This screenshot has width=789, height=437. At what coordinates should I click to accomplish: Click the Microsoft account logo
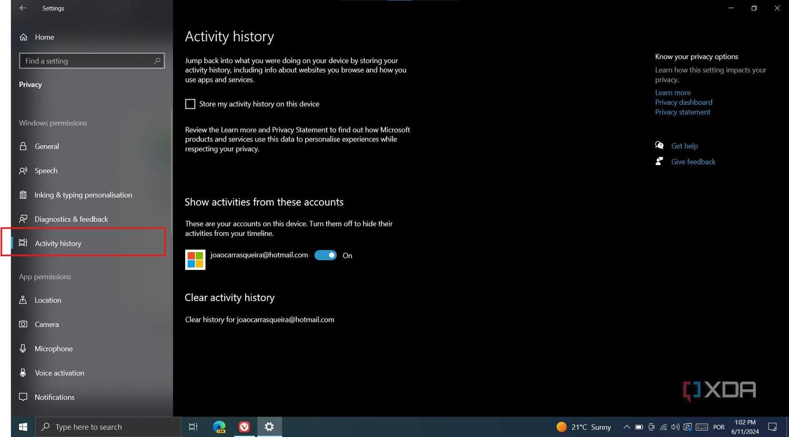coord(195,259)
